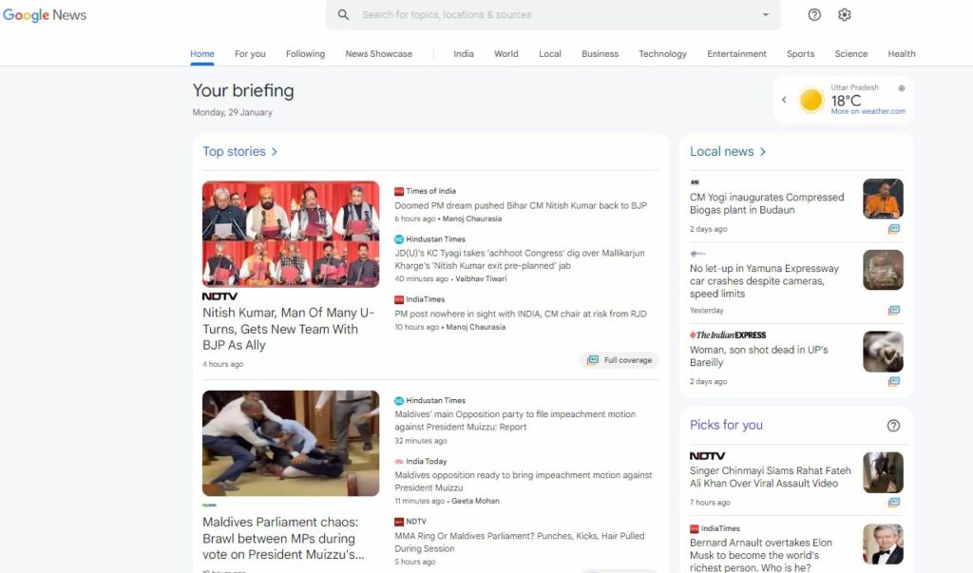Click the Times of India source icon
The image size is (973, 573).
pyautogui.click(x=399, y=191)
